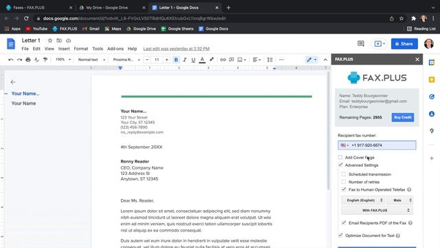Screen dimensions: 440x248
Task: Star the Letter 1 document
Action: tap(50, 41)
